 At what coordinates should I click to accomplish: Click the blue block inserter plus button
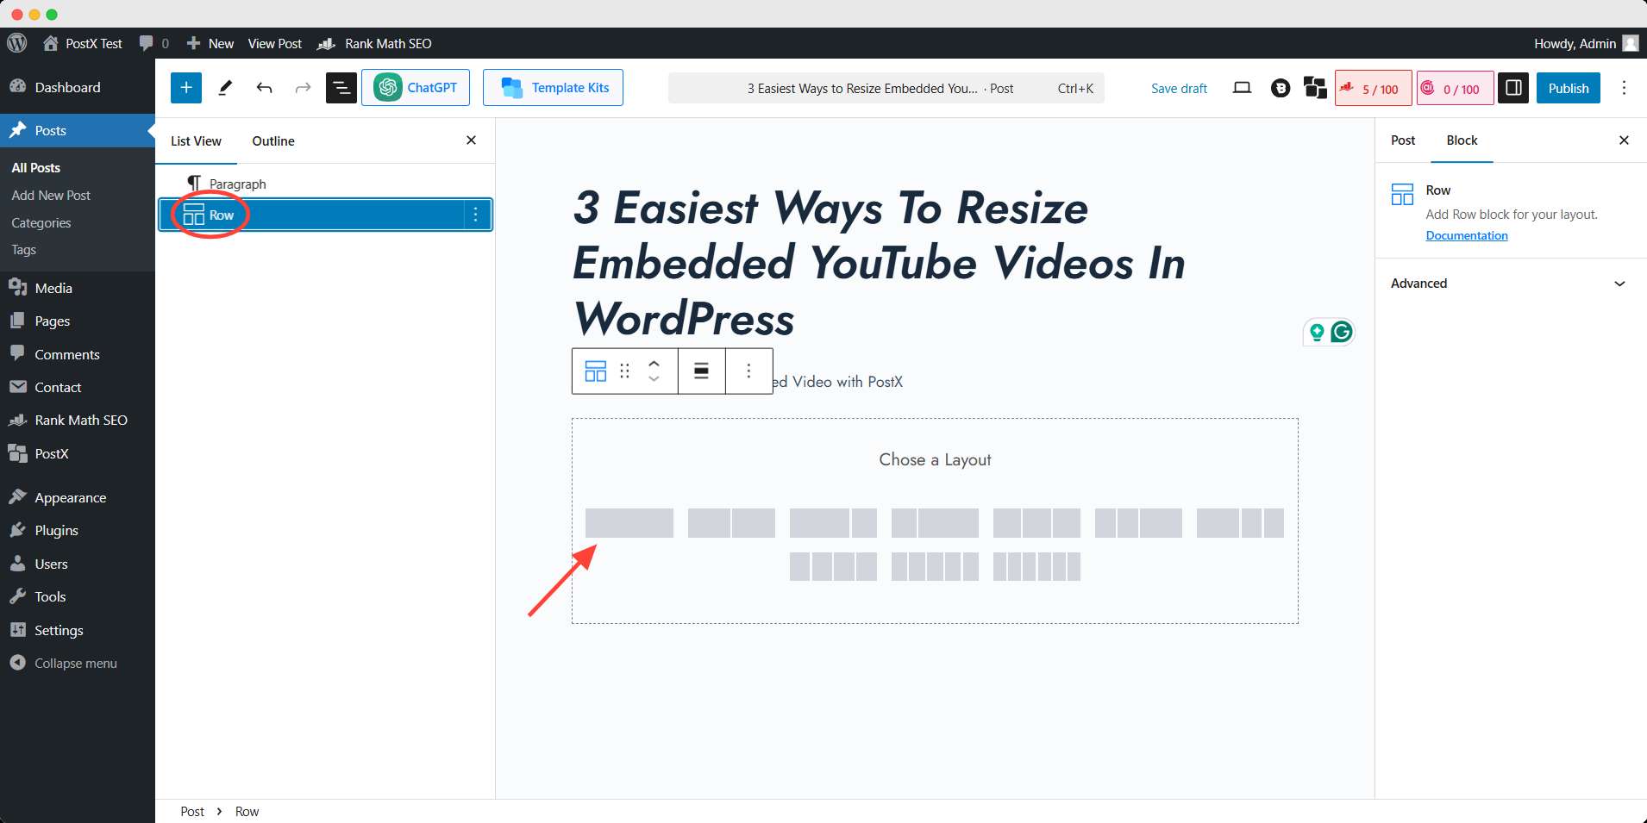(x=186, y=88)
